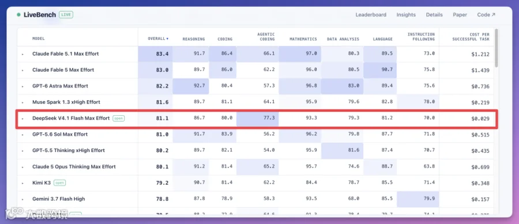519x224 pixels.
Task: Click the open badge beside Kimi K3
Action: pyautogui.click(x=59, y=183)
